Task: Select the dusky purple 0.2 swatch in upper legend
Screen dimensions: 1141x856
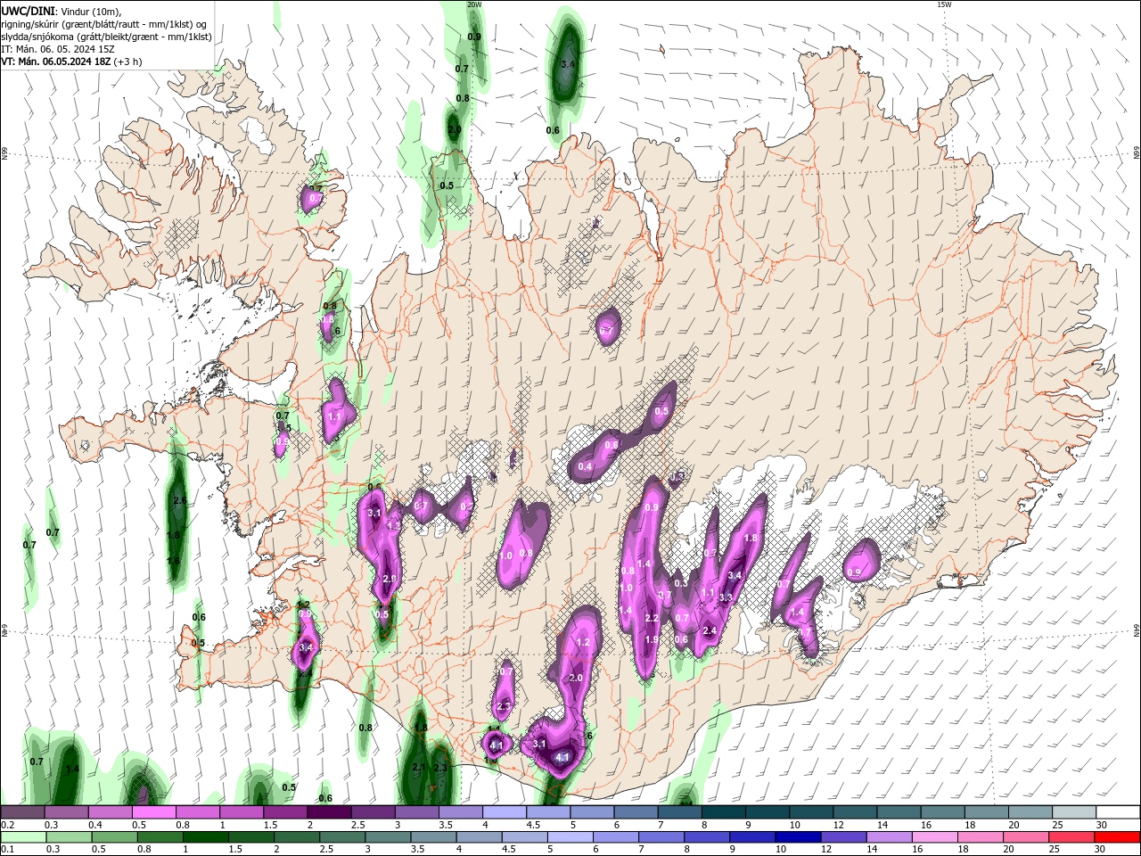Action: point(22,812)
